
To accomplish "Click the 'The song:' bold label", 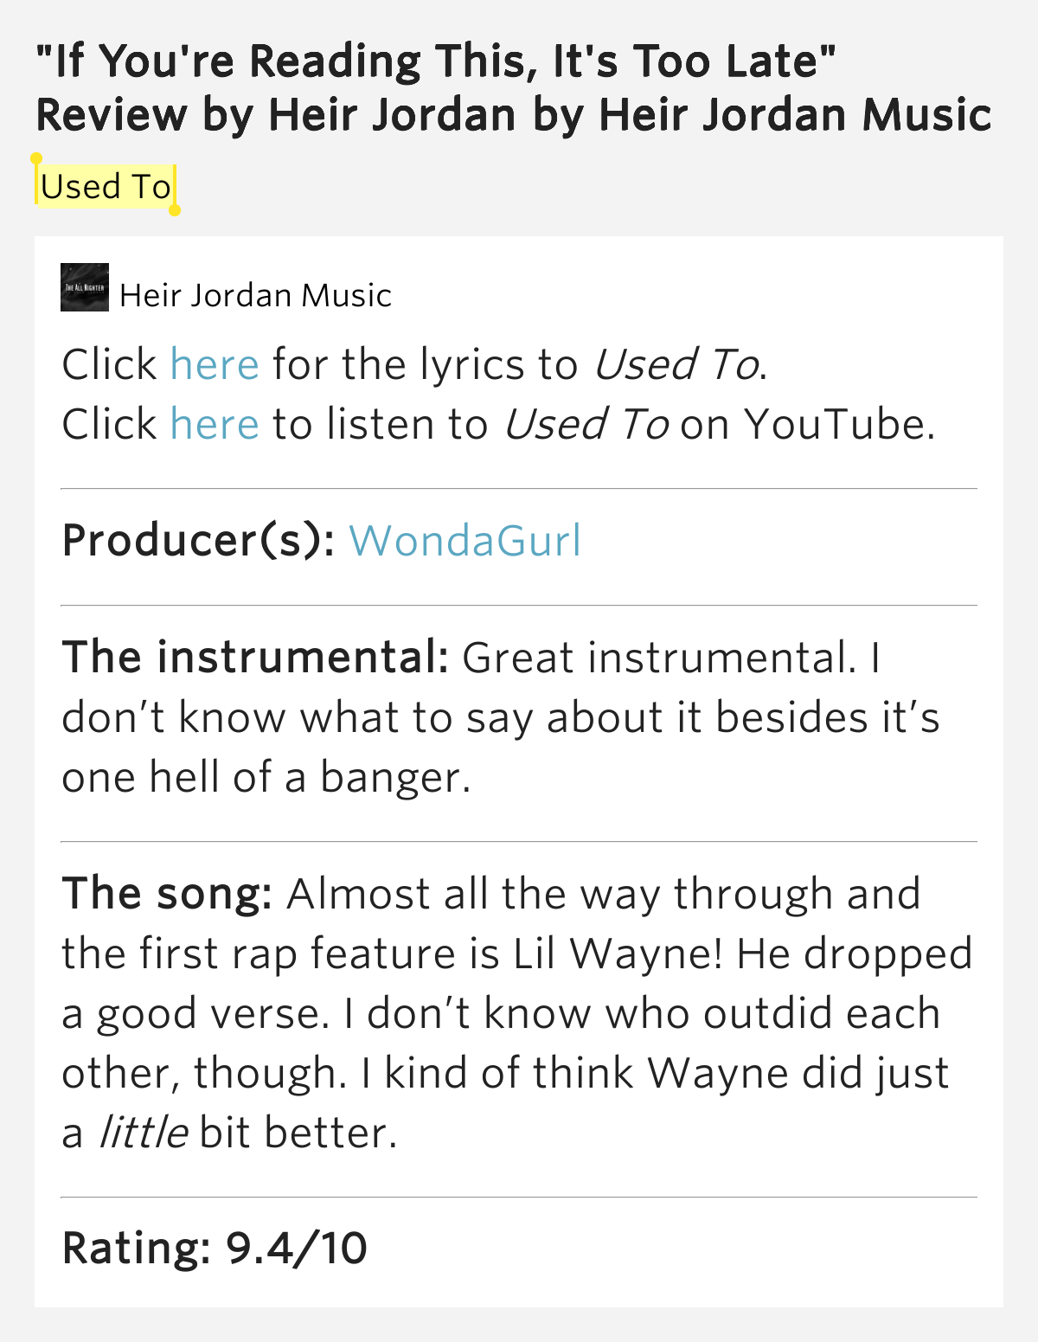I will 168,895.
